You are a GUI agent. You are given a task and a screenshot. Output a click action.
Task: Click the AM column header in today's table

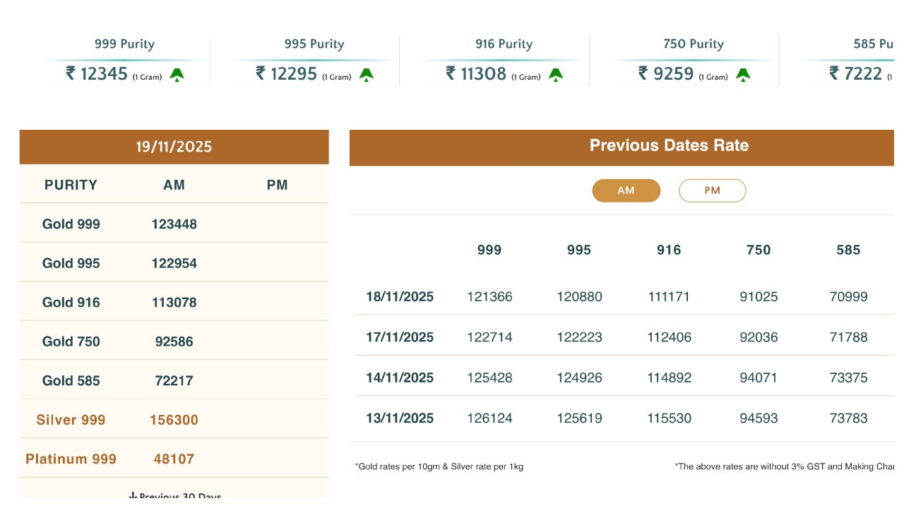(174, 185)
